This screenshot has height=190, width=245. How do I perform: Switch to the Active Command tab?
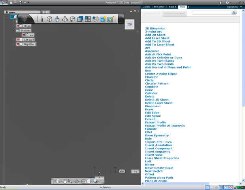pyautogui.click(x=174, y=13)
